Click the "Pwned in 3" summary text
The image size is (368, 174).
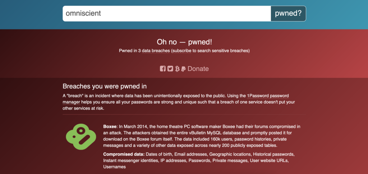tap(130, 51)
